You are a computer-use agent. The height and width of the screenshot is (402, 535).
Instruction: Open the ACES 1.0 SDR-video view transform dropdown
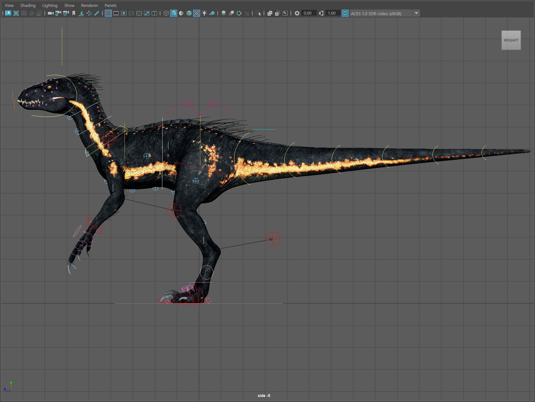coord(416,13)
